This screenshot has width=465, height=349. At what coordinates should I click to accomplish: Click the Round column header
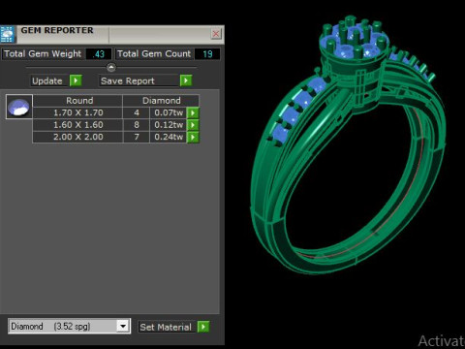coord(77,101)
